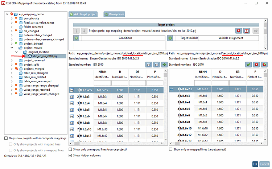Expand the project_split tree folder
This screenshot has height=169, width=272.
pos(12,64)
